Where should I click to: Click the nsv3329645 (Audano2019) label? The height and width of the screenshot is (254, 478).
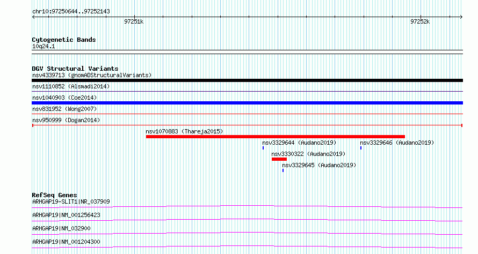tap(319, 165)
